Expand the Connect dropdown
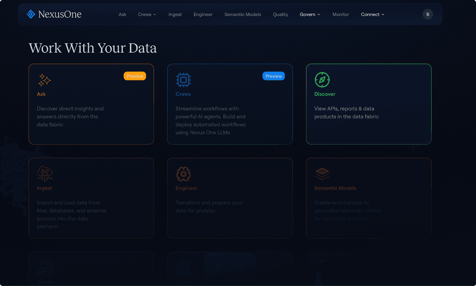This screenshot has height=286, width=476. [372, 14]
